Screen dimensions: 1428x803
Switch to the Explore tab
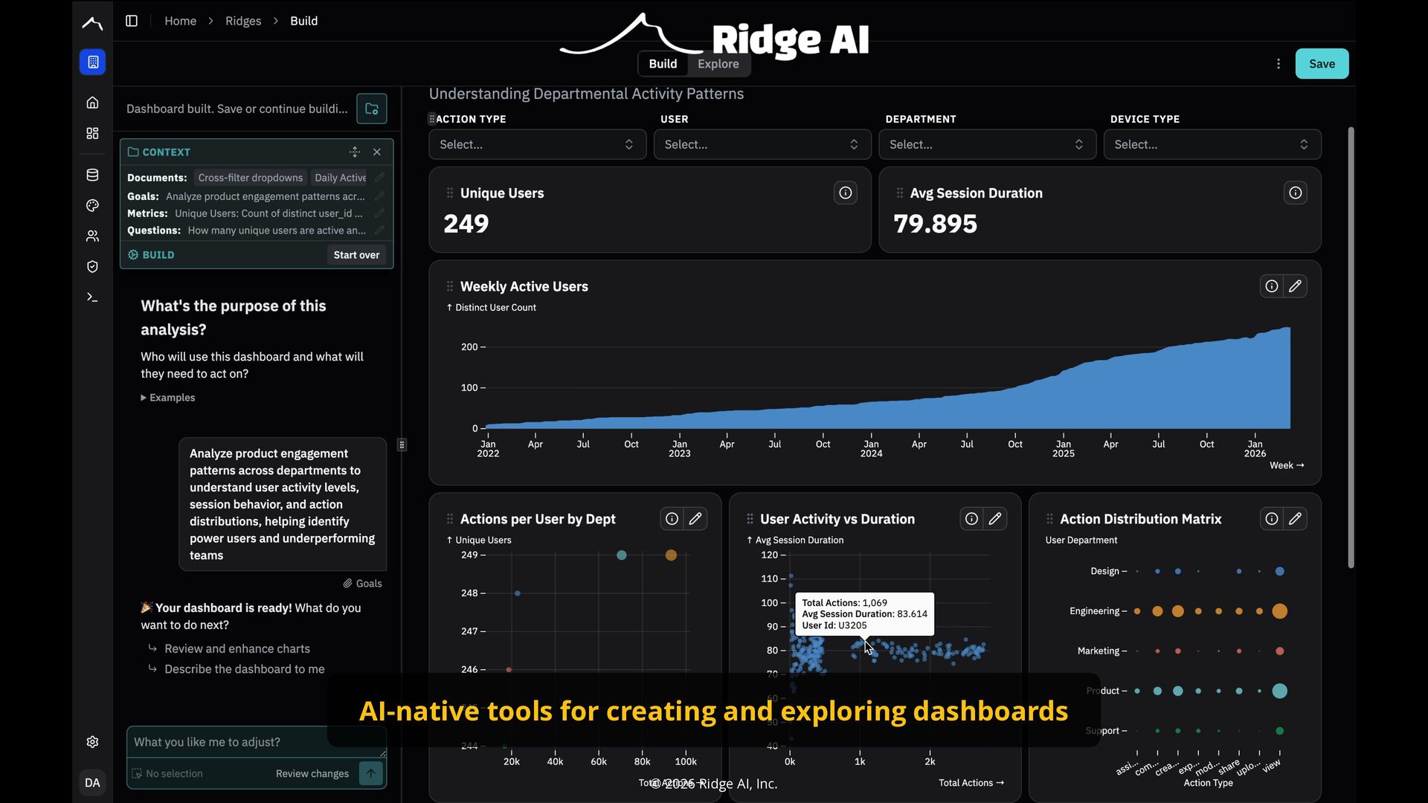[x=718, y=64]
